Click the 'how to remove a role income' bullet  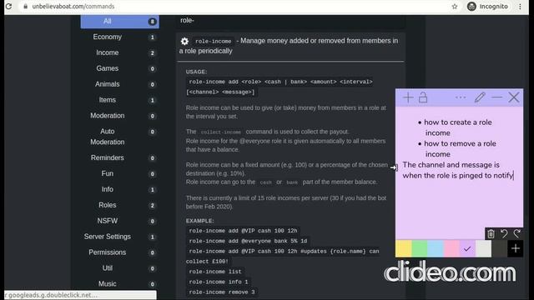point(457,148)
